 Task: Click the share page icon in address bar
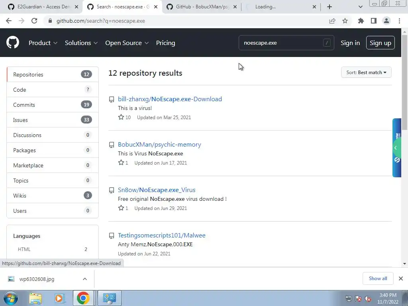point(332,21)
